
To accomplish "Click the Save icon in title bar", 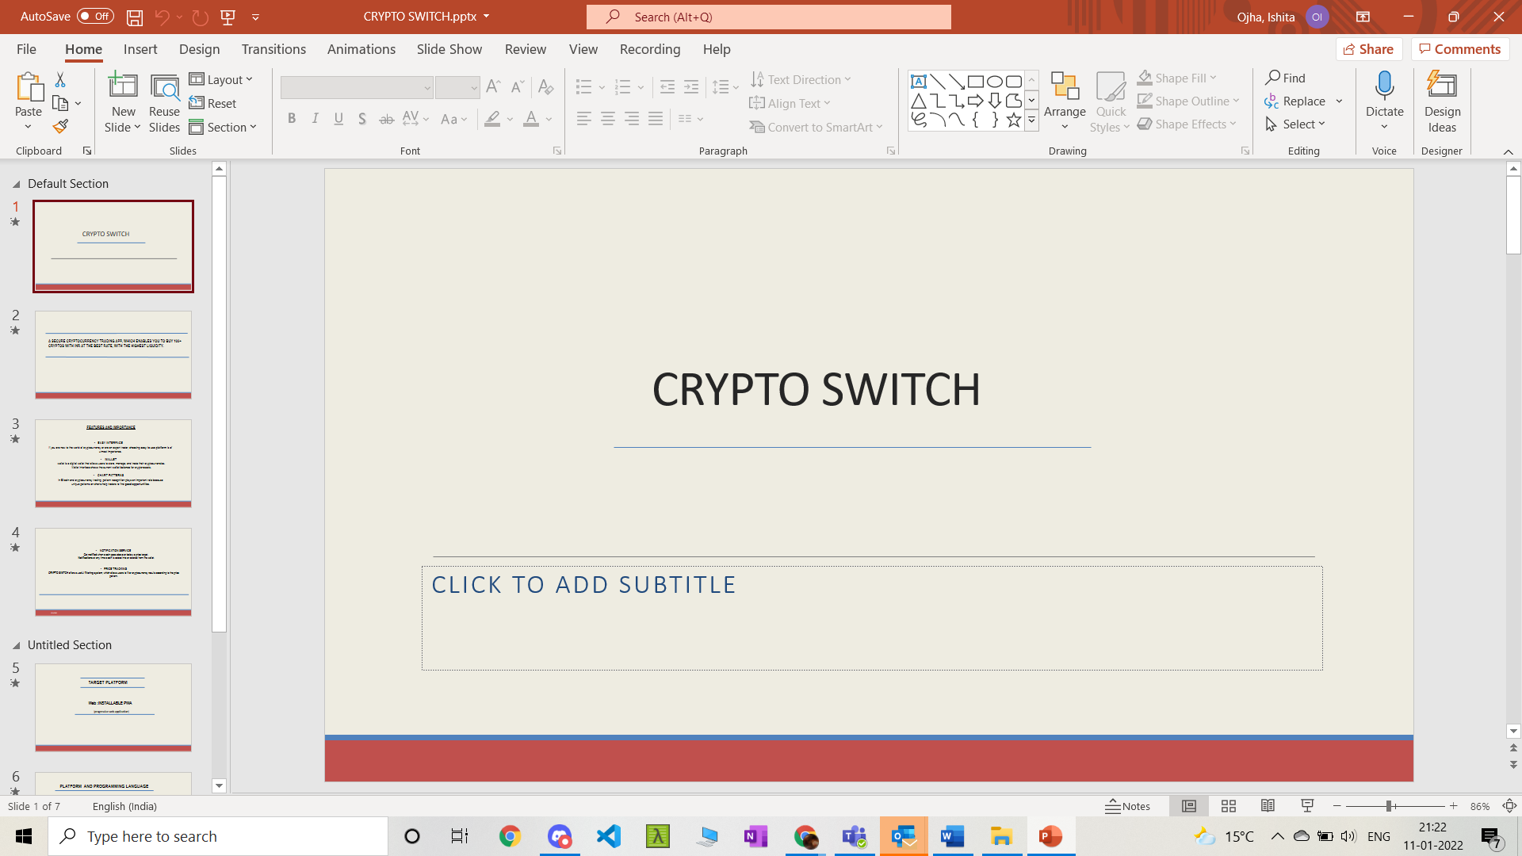I will coord(135,17).
